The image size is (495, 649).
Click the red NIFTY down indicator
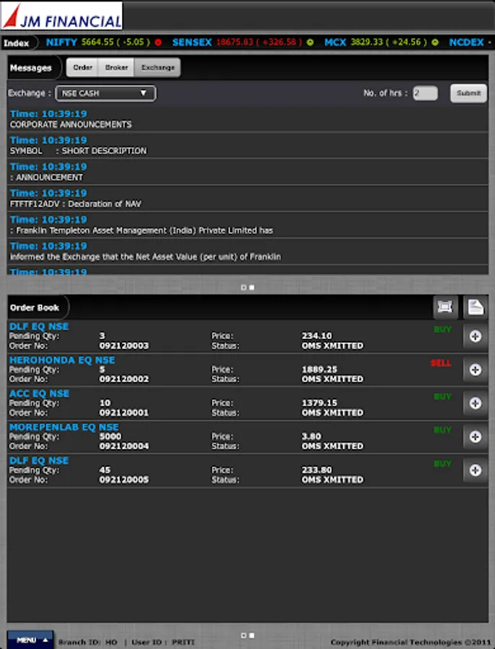pos(158,43)
